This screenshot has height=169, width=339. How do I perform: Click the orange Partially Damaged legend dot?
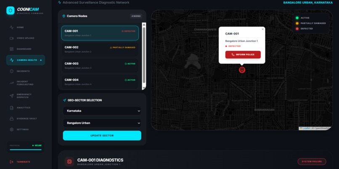click(x=297, y=24)
